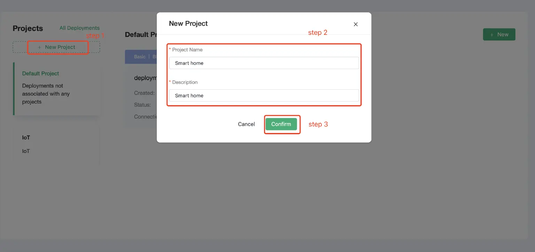Close the New Project dialog with X
535x252 pixels.
(x=356, y=24)
